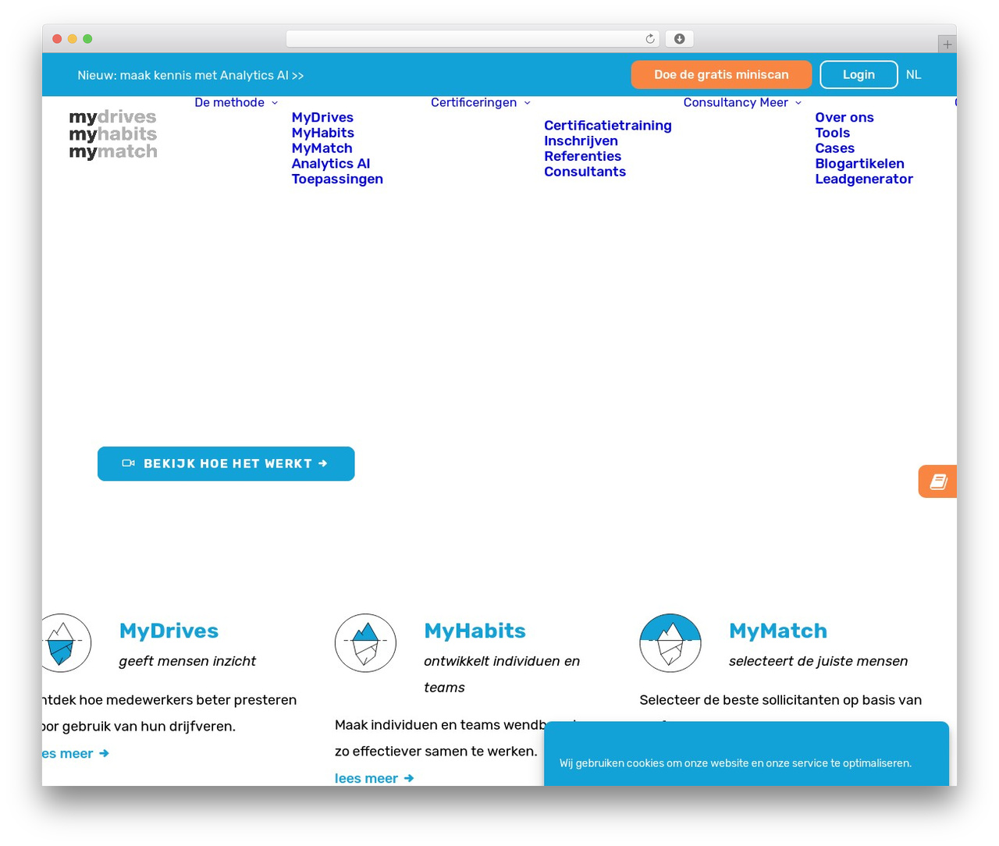Expand the Consultancy Meer menu
The height and width of the screenshot is (846, 999).
(742, 103)
